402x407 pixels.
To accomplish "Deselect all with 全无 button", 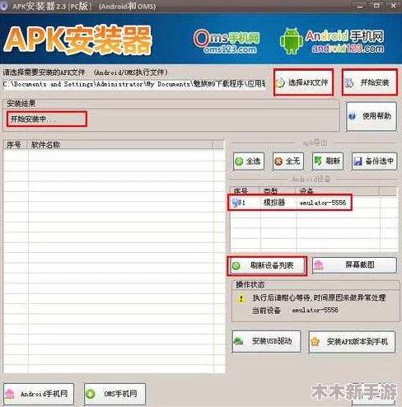I will pyautogui.click(x=288, y=161).
